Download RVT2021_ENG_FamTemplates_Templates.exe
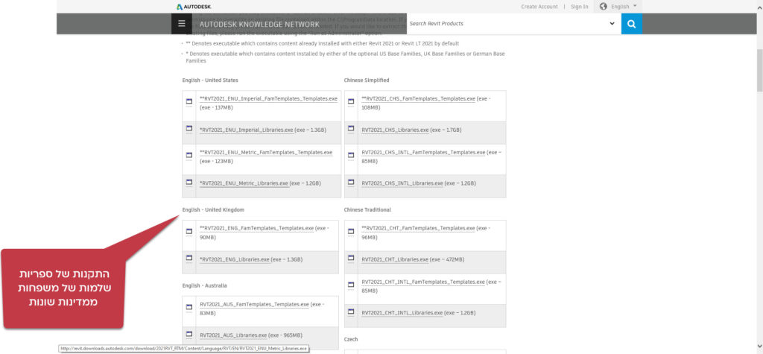763x354 pixels. (256, 228)
